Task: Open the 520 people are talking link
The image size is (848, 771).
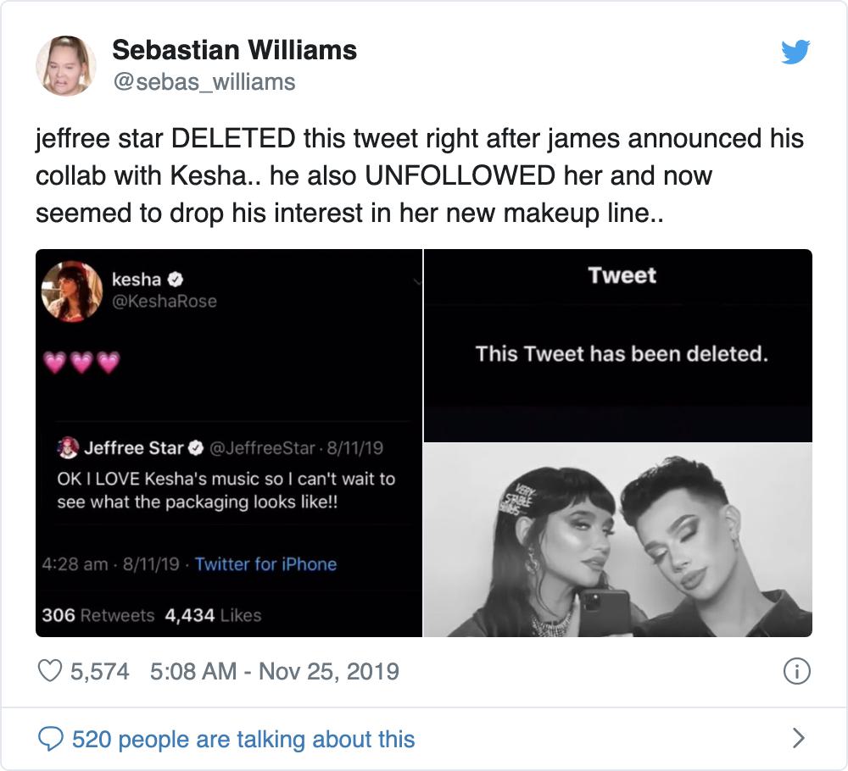Action: [243, 739]
